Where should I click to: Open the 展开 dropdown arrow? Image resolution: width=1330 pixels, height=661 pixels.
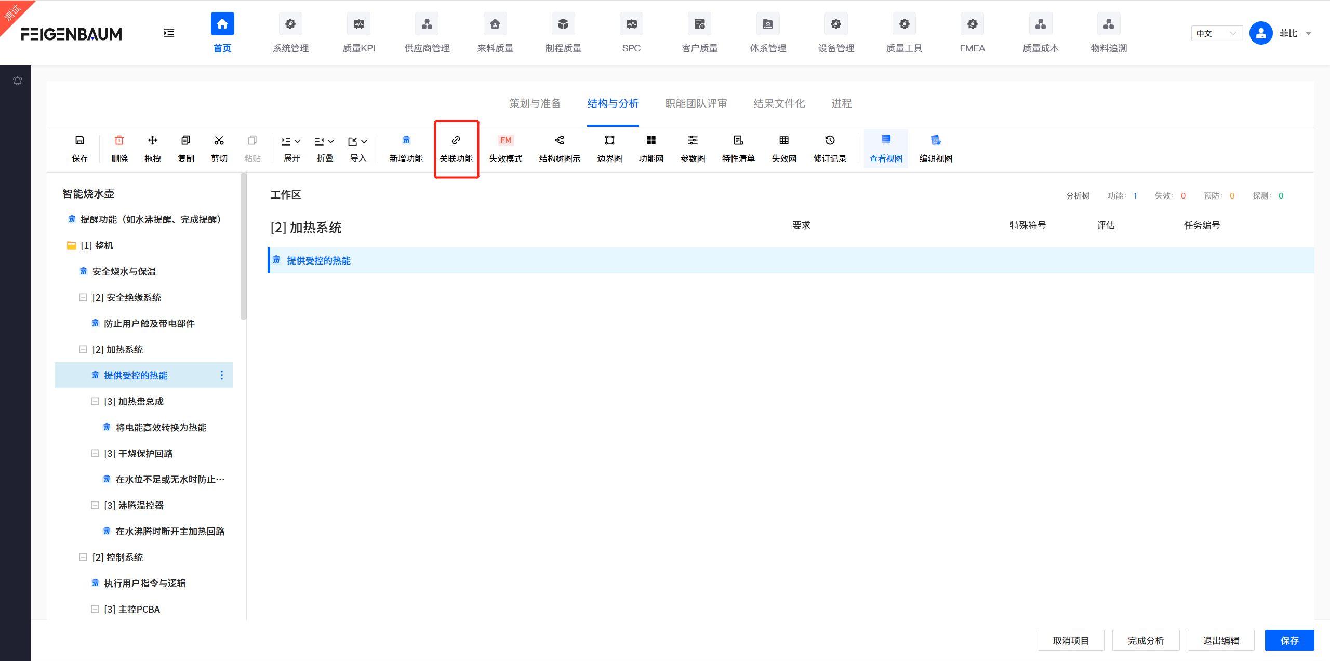click(298, 141)
